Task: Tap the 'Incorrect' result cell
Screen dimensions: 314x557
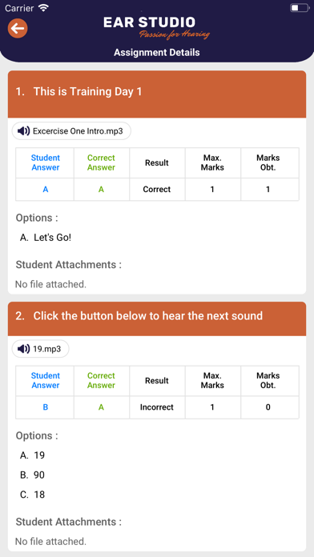Action: [x=157, y=407]
